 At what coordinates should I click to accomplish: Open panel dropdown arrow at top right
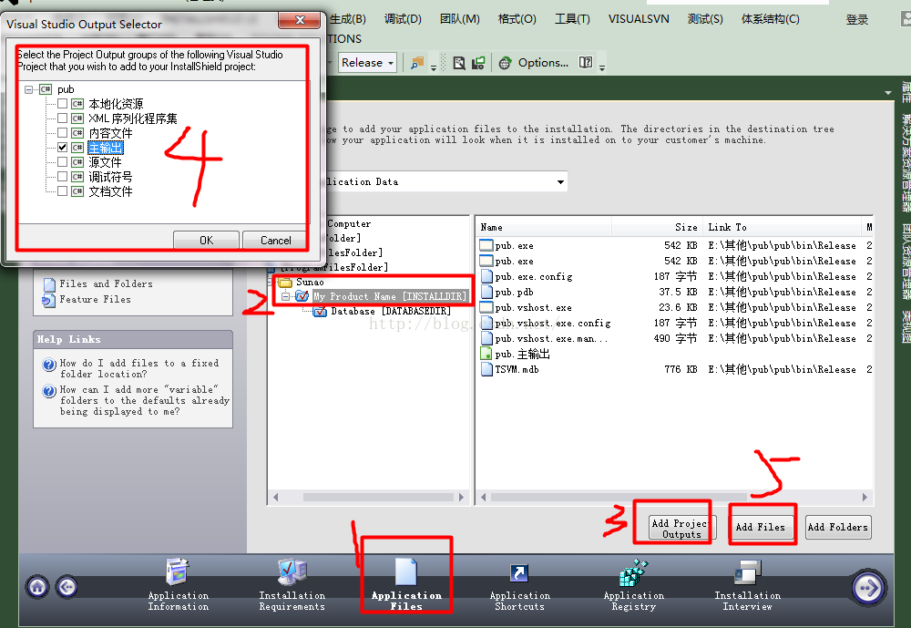click(x=887, y=92)
